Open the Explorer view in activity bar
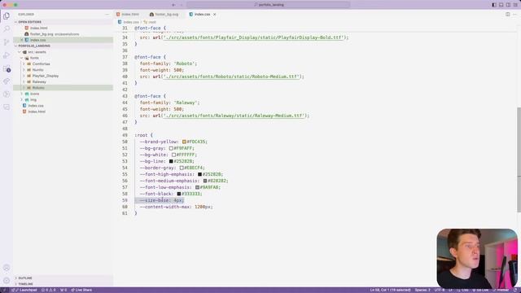This screenshot has width=521, height=293. pyautogui.click(x=7, y=16)
